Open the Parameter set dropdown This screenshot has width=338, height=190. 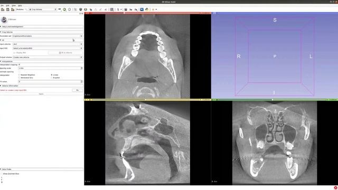click(x=48, y=36)
